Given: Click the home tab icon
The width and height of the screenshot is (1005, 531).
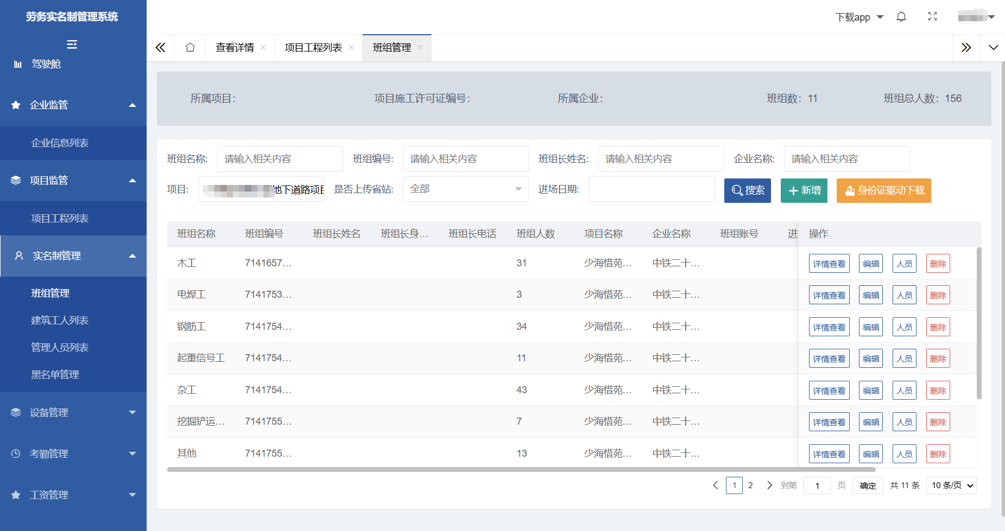Looking at the screenshot, I should [x=189, y=47].
